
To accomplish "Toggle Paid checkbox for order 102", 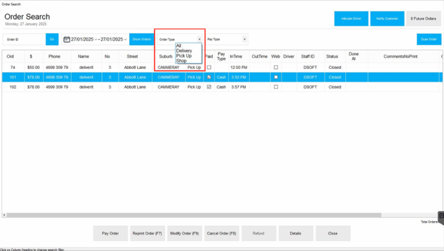I will [x=209, y=87].
